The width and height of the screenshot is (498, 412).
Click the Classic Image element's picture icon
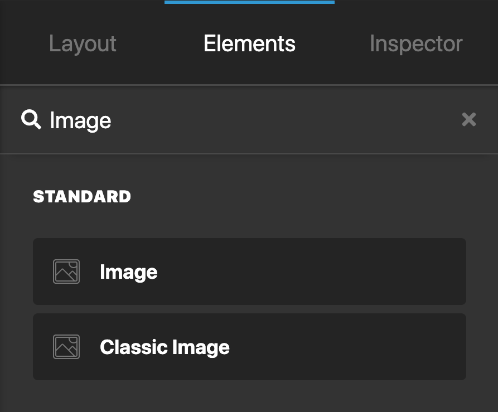coord(66,347)
